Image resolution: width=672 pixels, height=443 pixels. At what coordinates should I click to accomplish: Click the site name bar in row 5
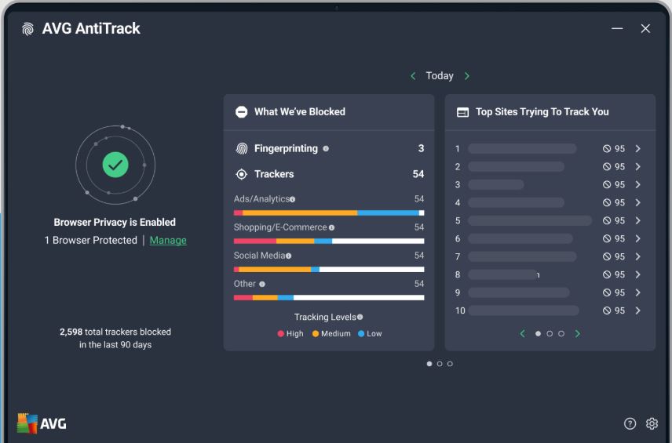pyautogui.click(x=530, y=220)
